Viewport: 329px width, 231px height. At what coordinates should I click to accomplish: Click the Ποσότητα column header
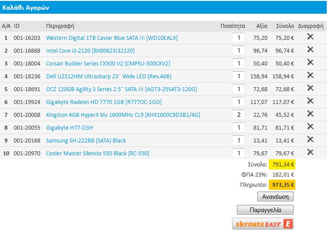tap(233, 26)
